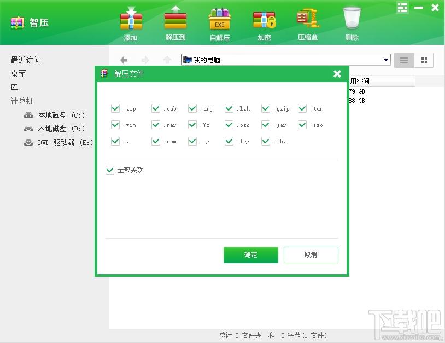The image size is (445, 343).
Task: Go back with the left arrow button
Action: point(124,60)
